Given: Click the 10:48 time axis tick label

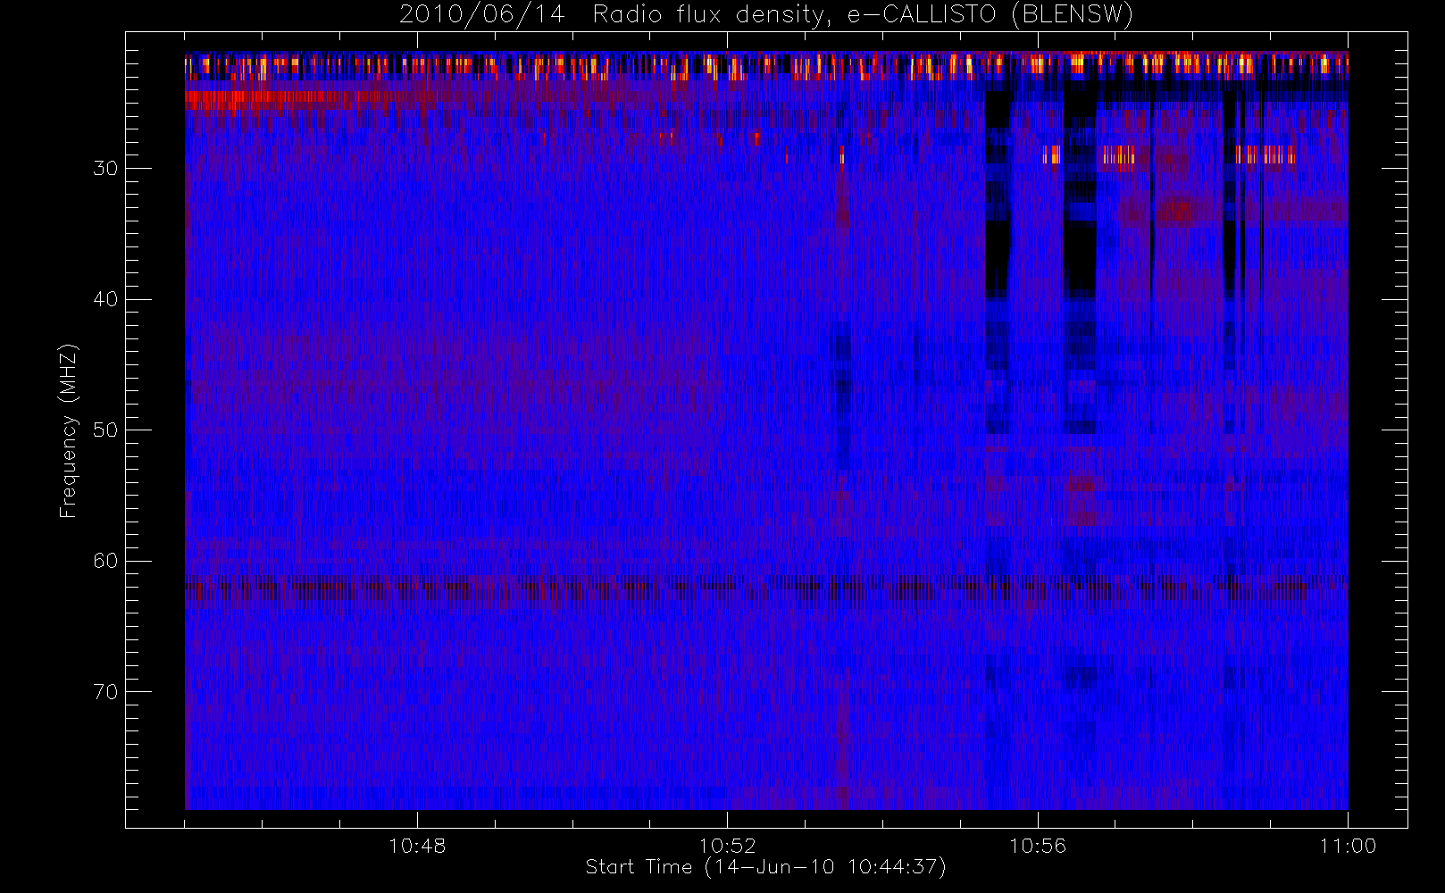Looking at the screenshot, I should coord(417,845).
